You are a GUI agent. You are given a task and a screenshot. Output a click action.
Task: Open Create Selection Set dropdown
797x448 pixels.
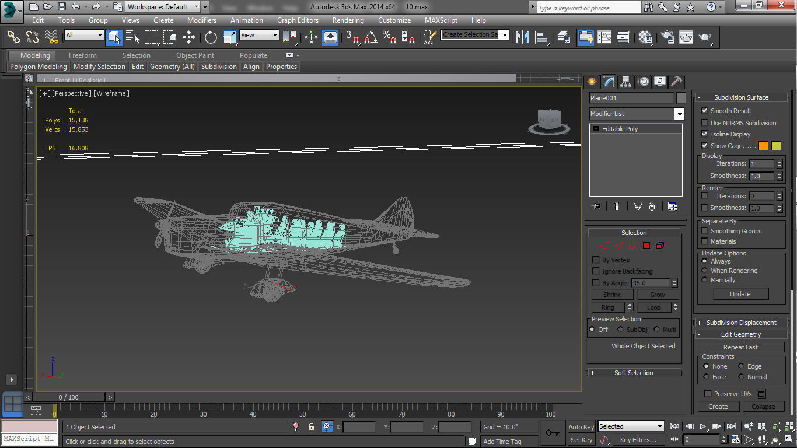point(475,35)
